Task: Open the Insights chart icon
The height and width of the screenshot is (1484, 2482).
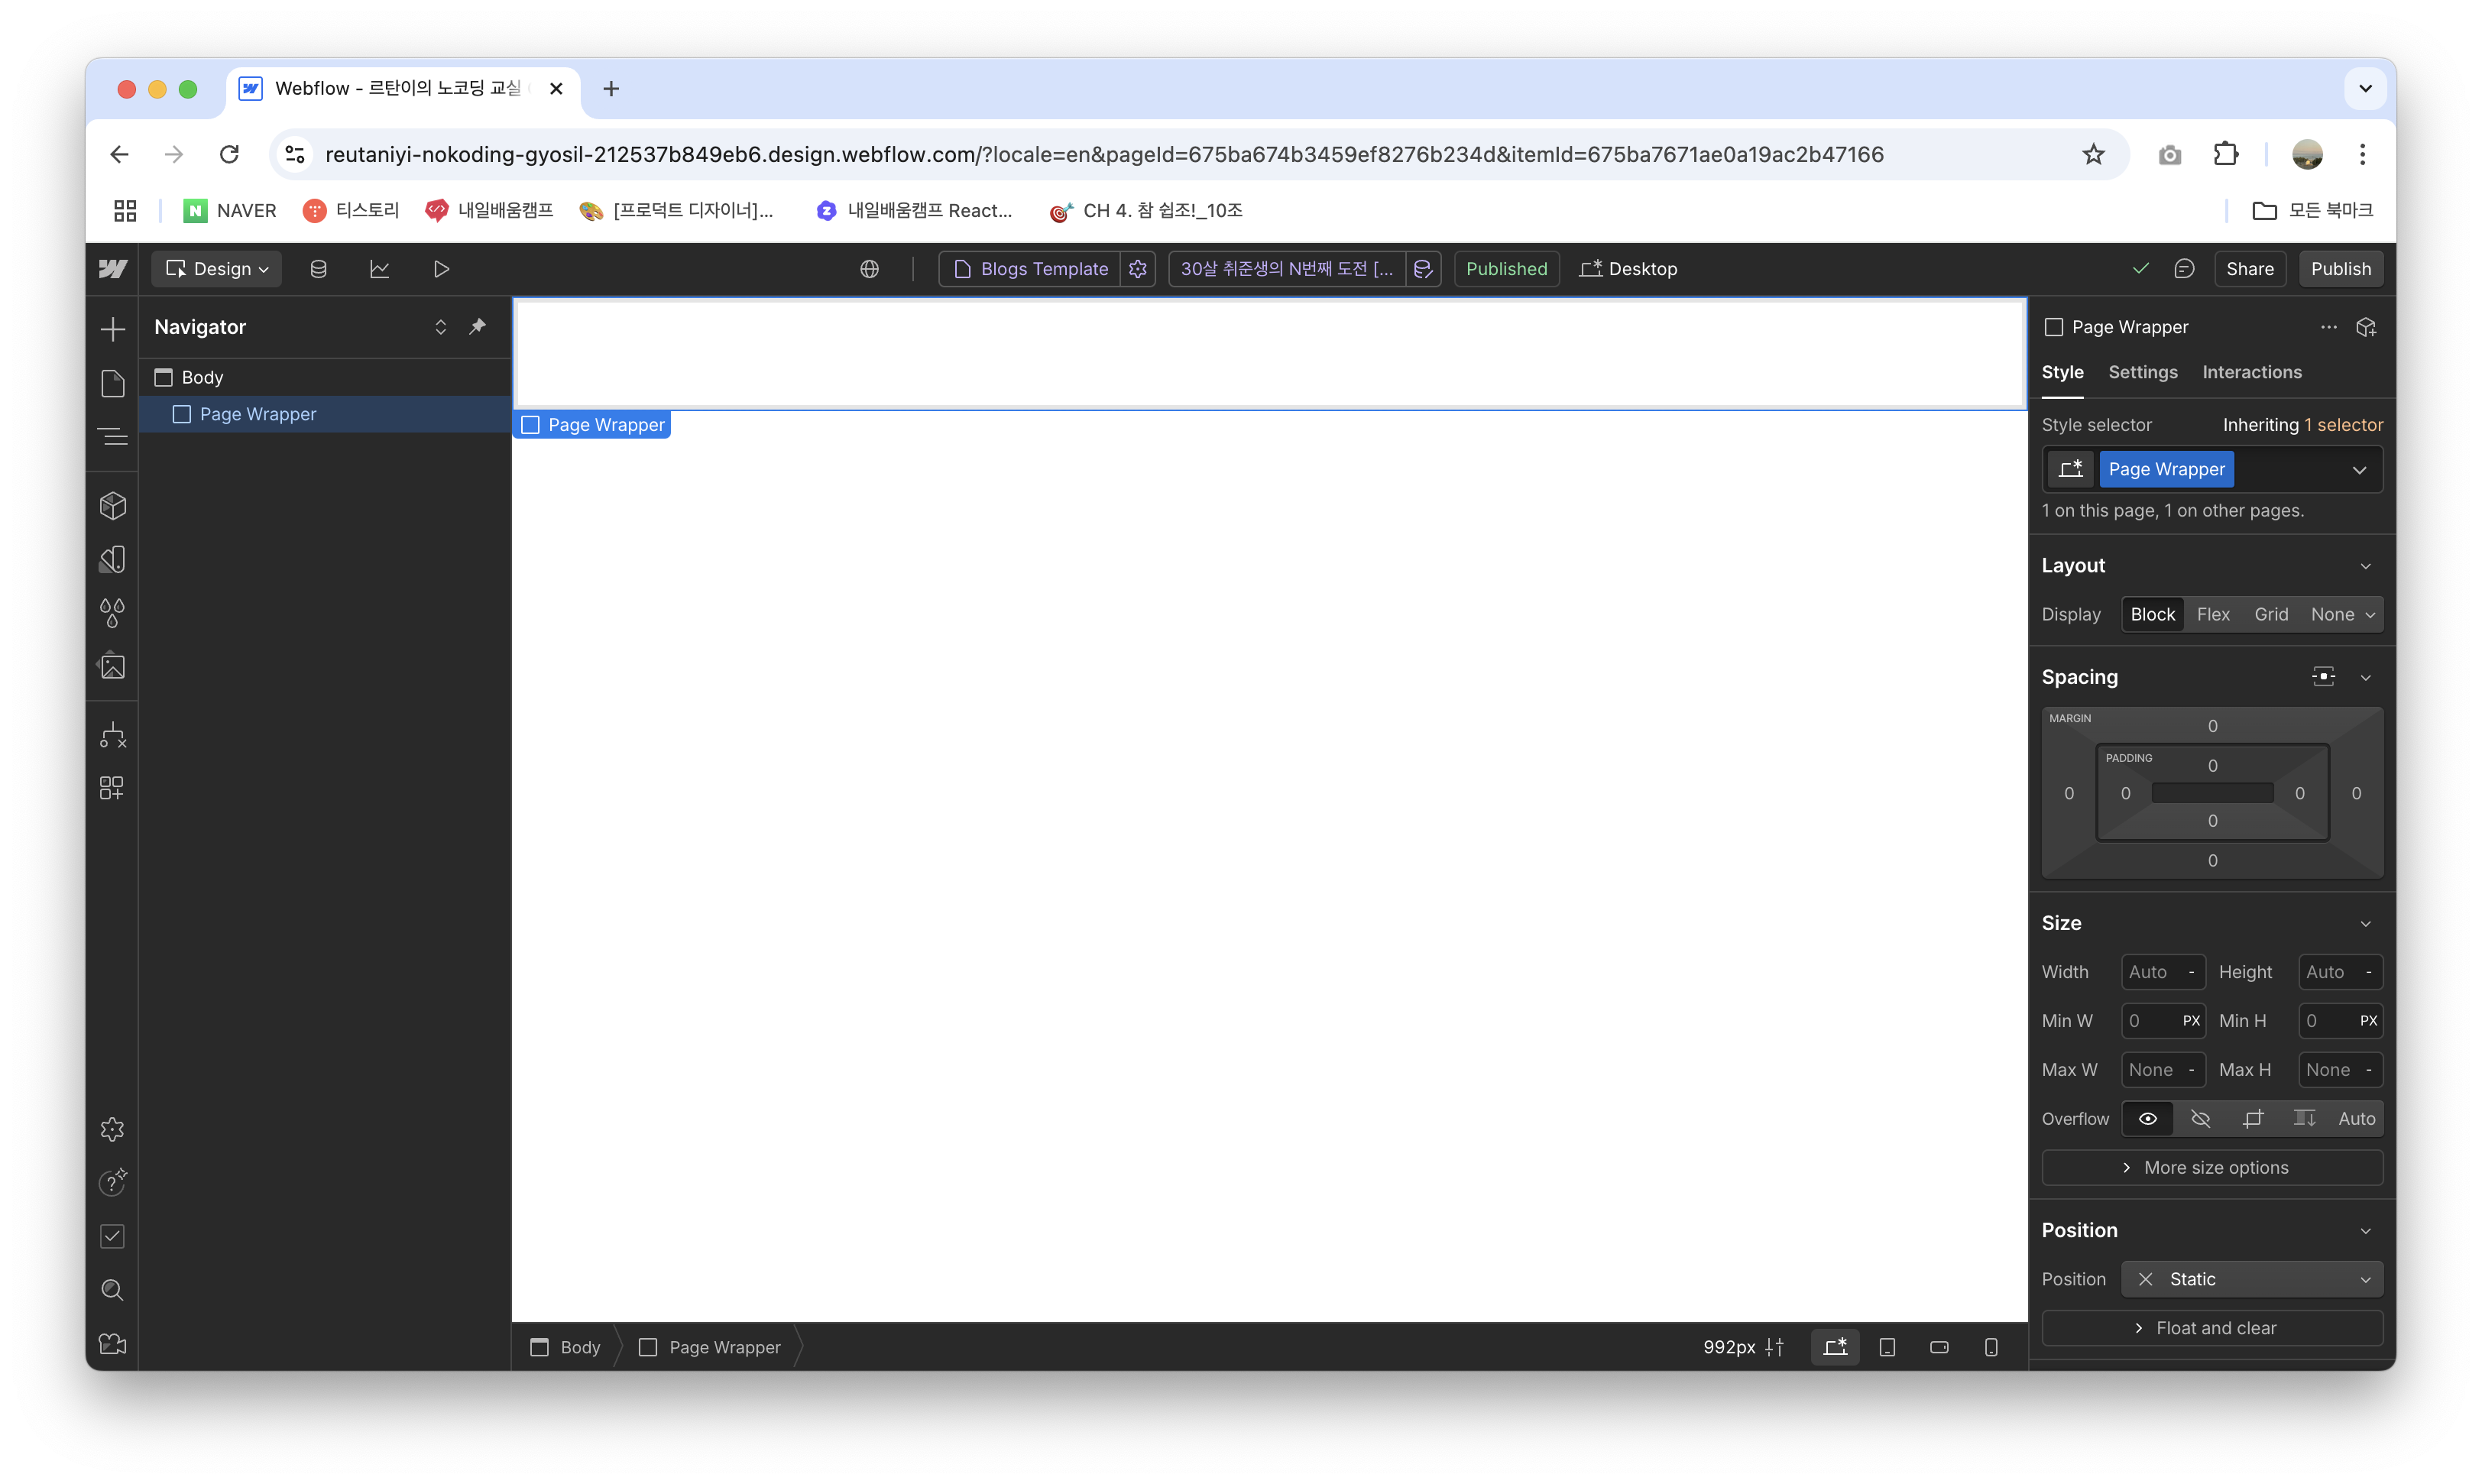Action: (380, 269)
